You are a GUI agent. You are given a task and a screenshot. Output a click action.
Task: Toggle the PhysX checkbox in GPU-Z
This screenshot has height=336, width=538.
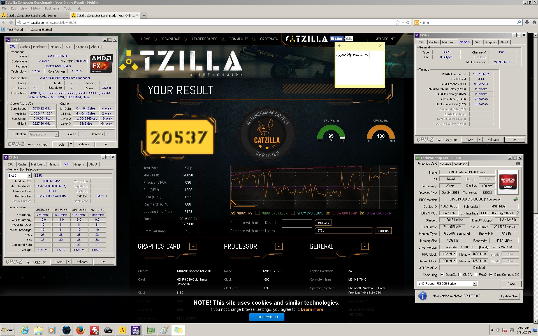476,275
